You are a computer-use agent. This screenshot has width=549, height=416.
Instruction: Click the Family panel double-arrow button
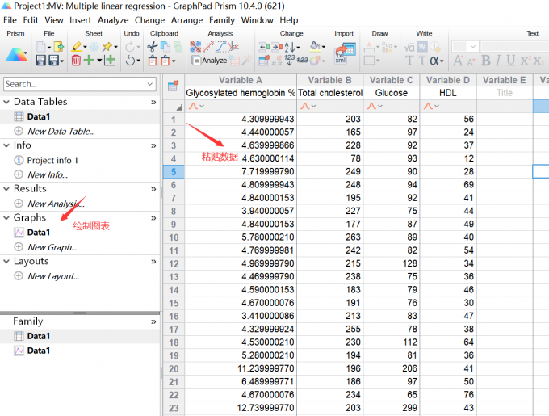tap(153, 321)
